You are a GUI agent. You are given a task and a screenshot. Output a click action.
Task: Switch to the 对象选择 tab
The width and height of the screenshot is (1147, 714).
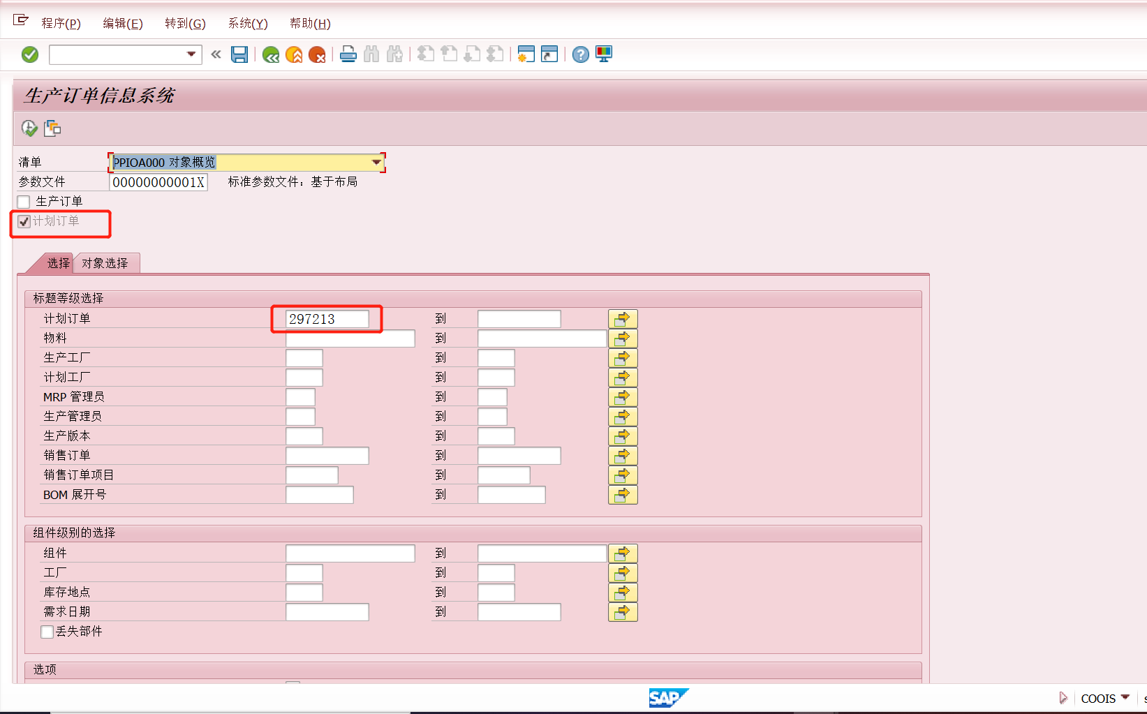(x=105, y=263)
